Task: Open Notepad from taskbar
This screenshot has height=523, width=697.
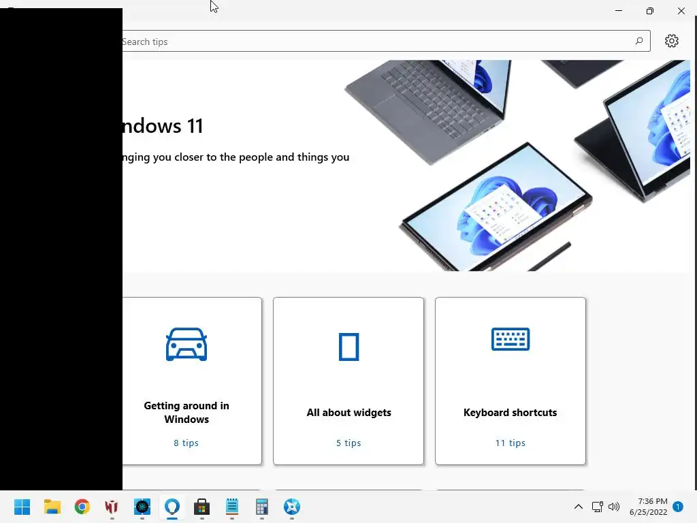Action: (232, 507)
